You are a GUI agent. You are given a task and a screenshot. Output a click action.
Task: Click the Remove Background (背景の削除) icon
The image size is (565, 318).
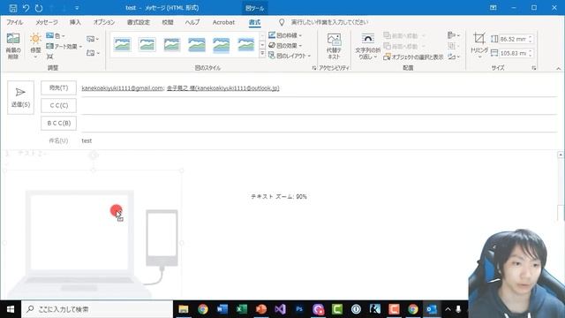point(13,46)
